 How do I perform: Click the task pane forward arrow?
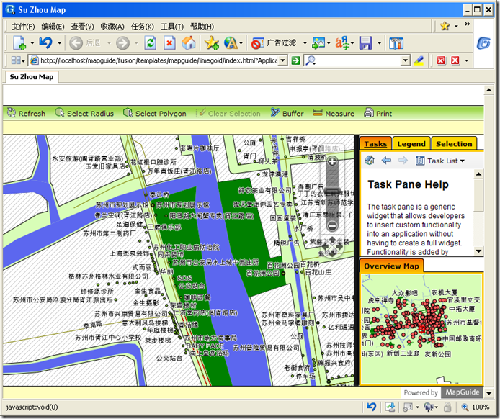click(403, 160)
